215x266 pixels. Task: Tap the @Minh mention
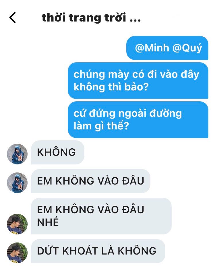[x=152, y=48]
